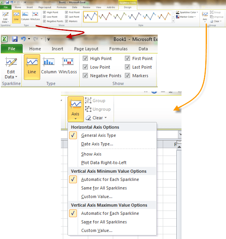The image size is (226, 239).
Task: Switch to the Page Layout tab
Action: [x=86, y=49]
